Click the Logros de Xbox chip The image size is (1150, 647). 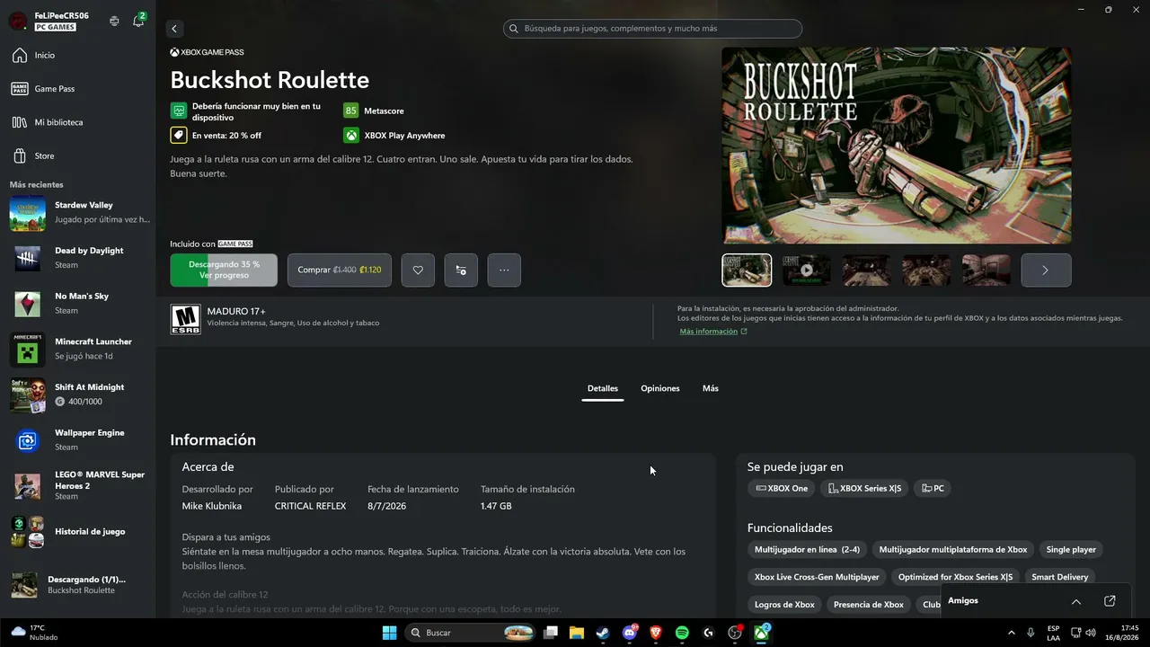pos(784,605)
